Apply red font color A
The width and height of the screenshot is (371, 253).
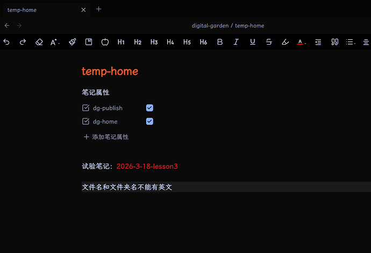301,42
